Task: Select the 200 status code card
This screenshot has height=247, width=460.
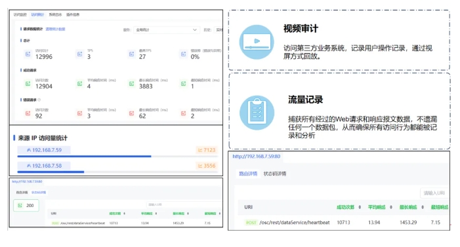Action: click(26, 205)
